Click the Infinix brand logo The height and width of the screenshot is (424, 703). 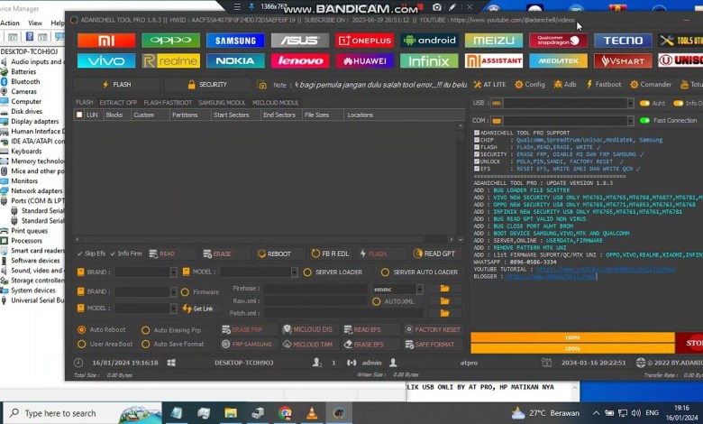point(429,61)
